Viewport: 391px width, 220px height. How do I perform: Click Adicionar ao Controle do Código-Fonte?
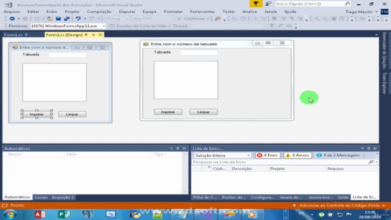pyautogui.click(x=340, y=205)
